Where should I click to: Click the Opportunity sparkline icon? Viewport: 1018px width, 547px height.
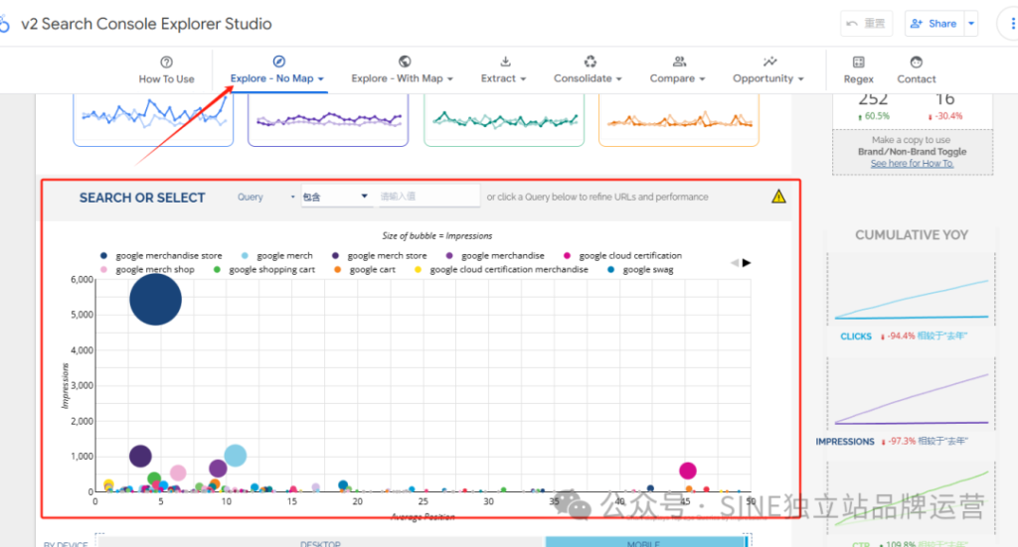click(769, 62)
